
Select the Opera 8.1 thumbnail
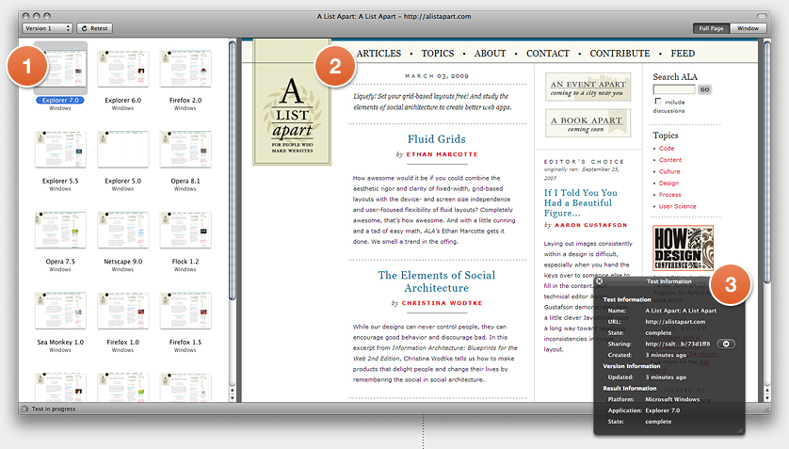(x=185, y=150)
